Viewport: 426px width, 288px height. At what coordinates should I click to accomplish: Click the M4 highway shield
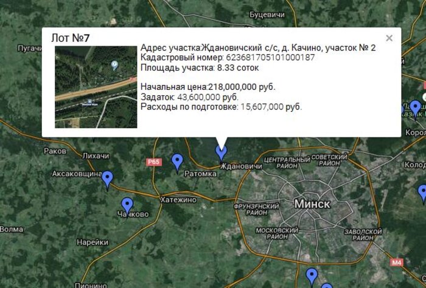[397, 262]
